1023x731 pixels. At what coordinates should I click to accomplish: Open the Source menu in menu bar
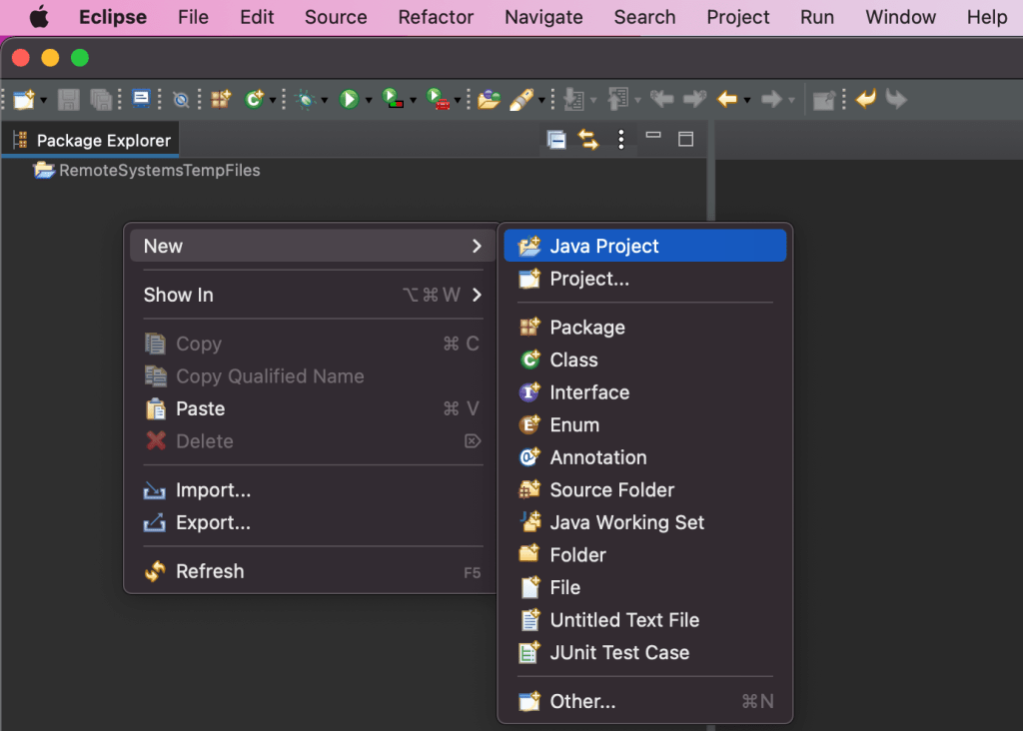tap(336, 17)
